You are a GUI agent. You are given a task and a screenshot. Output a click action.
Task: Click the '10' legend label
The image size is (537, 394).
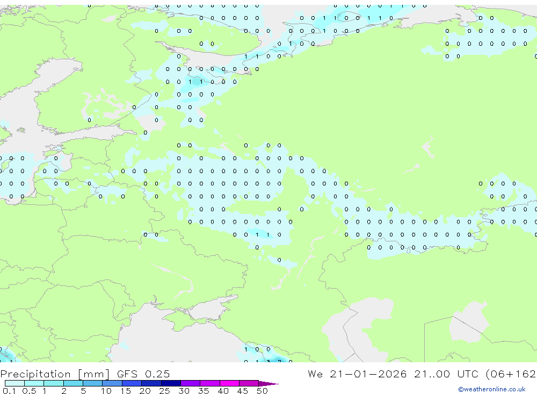[x=106, y=391]
